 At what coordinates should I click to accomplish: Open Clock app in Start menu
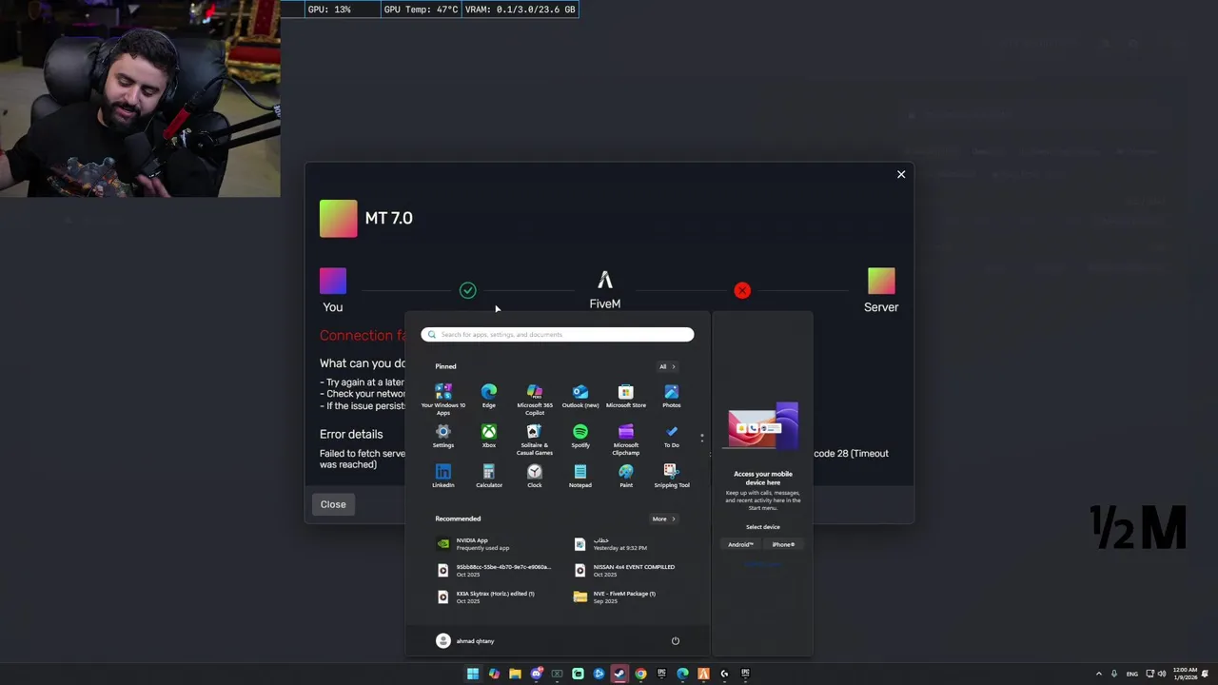535,476
